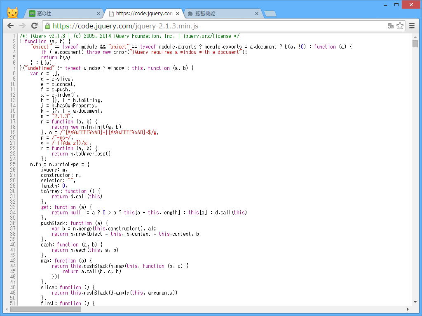Click the 拡張機能 puzzle piece icon
Image resolution: width=422 pixels, height=316 pixels.
(x=190, y=14)
